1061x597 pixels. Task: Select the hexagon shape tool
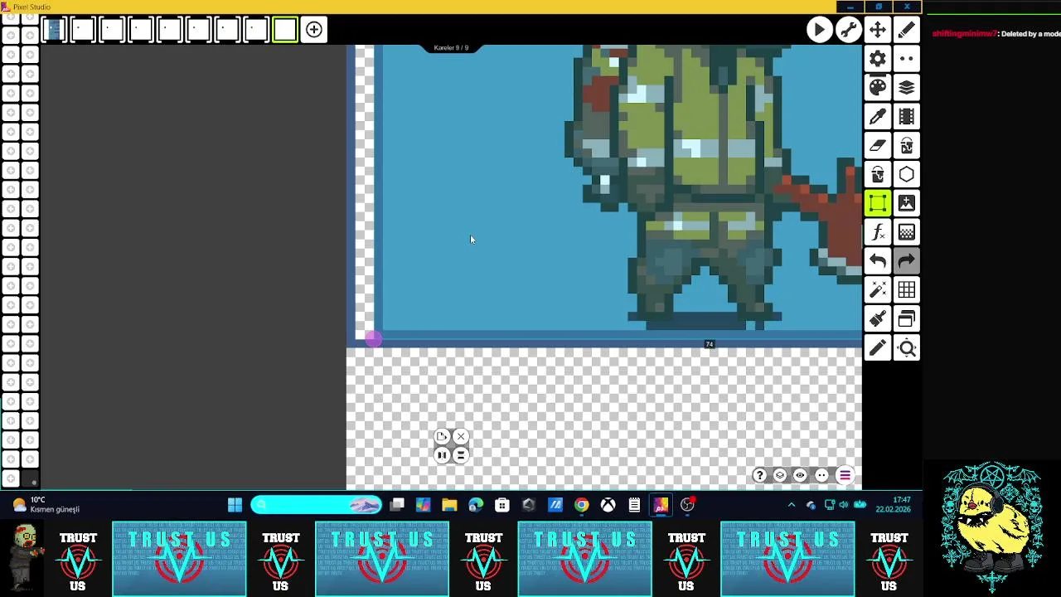coord(906,175)
